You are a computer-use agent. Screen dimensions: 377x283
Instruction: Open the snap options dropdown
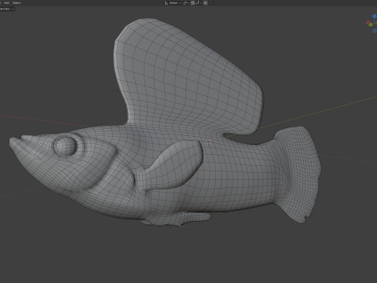click(x=198, y=3)
